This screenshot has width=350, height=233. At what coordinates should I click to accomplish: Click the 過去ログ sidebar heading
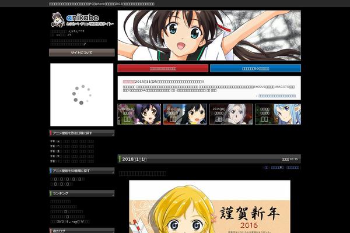(x=82, y=231)
